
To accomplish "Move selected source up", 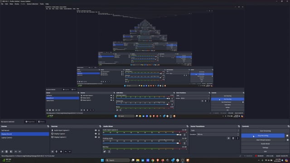I will pos(66,152).
